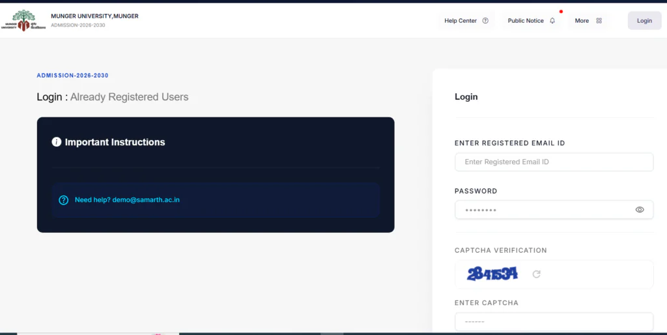Open the Help Center menu item

(466, 20)
